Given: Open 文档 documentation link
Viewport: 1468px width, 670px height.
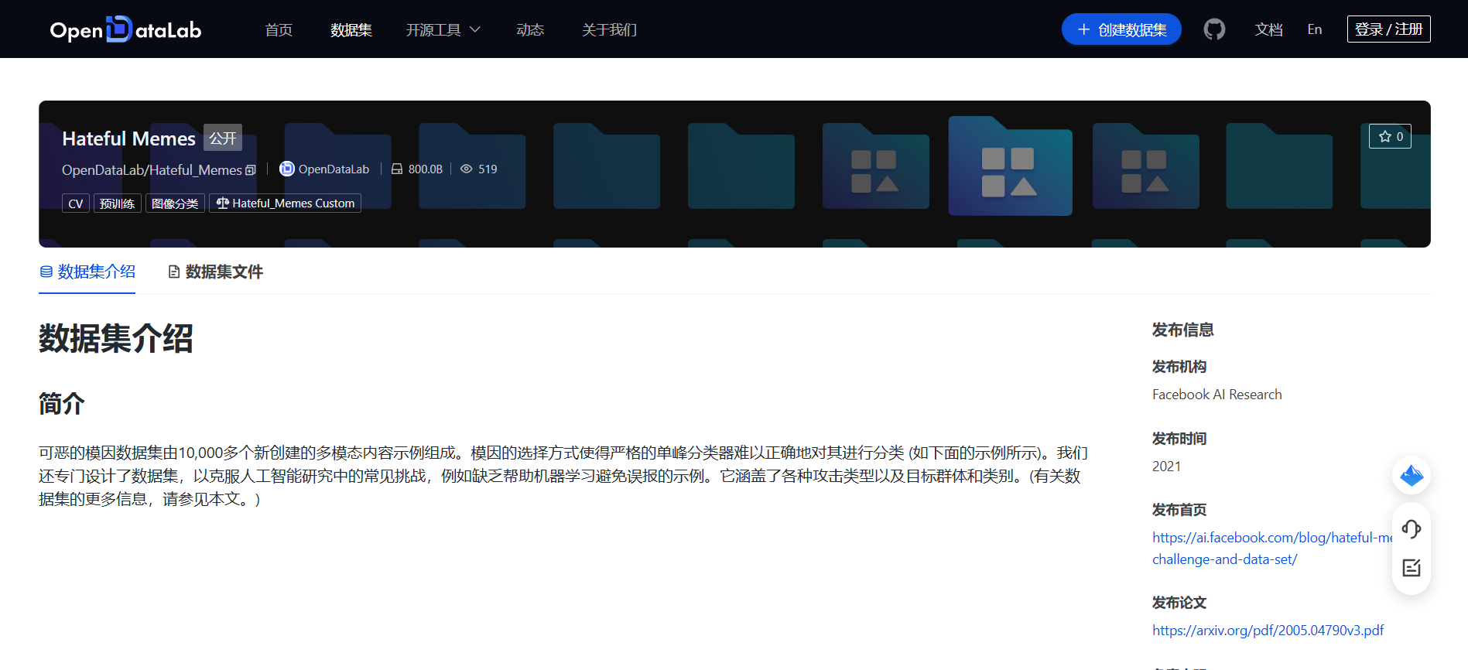Looking at the screenshot, I should coord(1269,29).
